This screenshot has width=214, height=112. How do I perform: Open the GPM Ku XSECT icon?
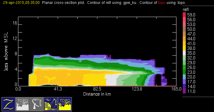[51, 104]
